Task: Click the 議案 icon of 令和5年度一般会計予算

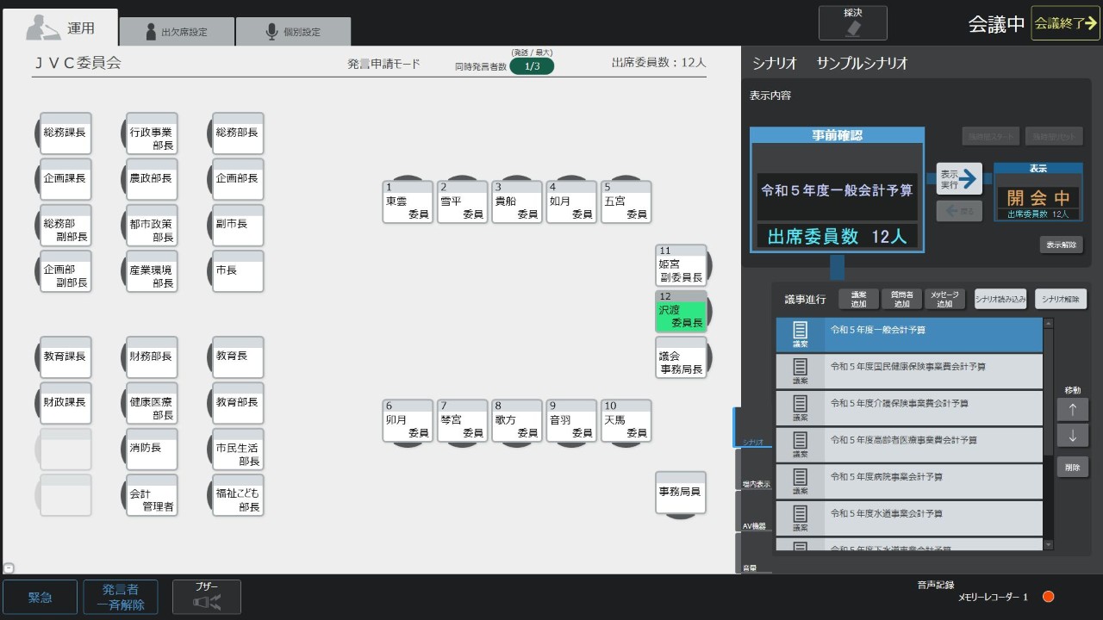Action: [801, 335]
